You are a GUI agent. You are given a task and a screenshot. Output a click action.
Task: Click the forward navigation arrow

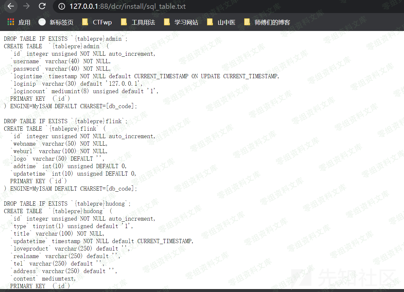point(26,6)
